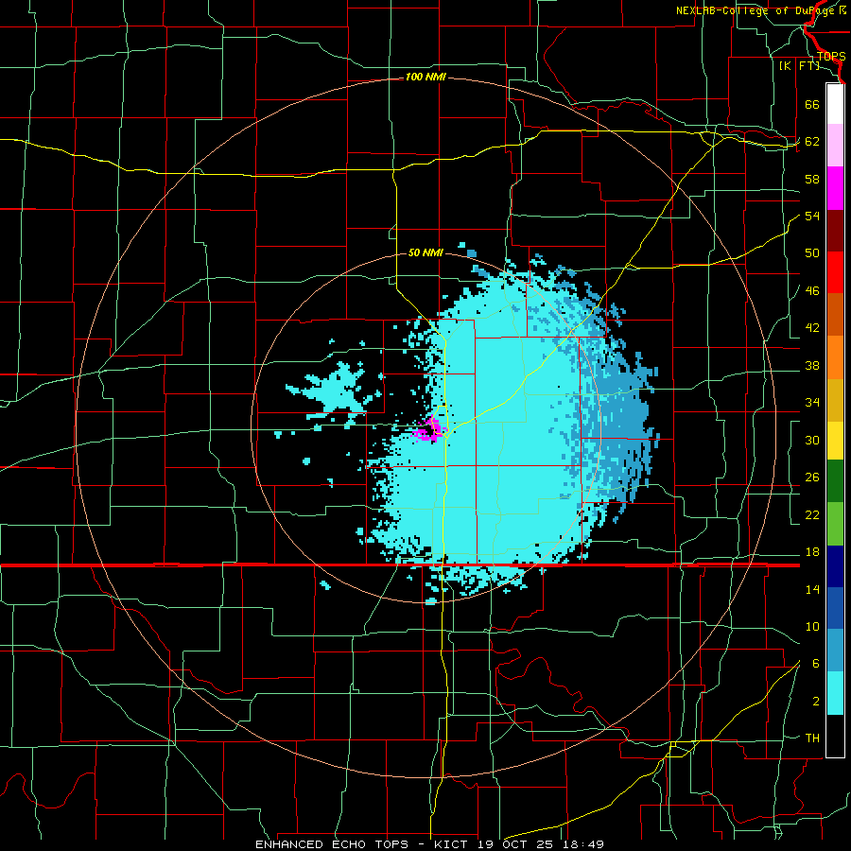Viewport: 851px width, 851px height.
Task: Click the 38 legend value
Action: [x=812, y=365]
